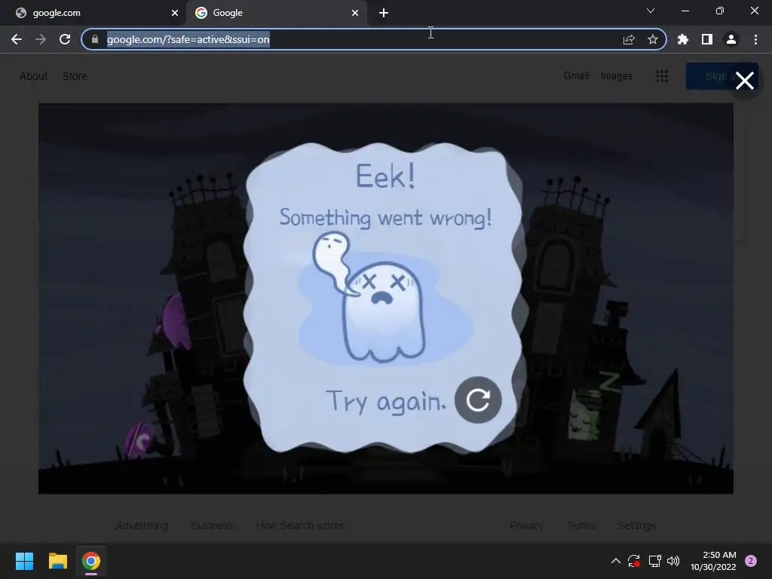
Task: Bookmark this tab with the star
Action: [653, 39]
